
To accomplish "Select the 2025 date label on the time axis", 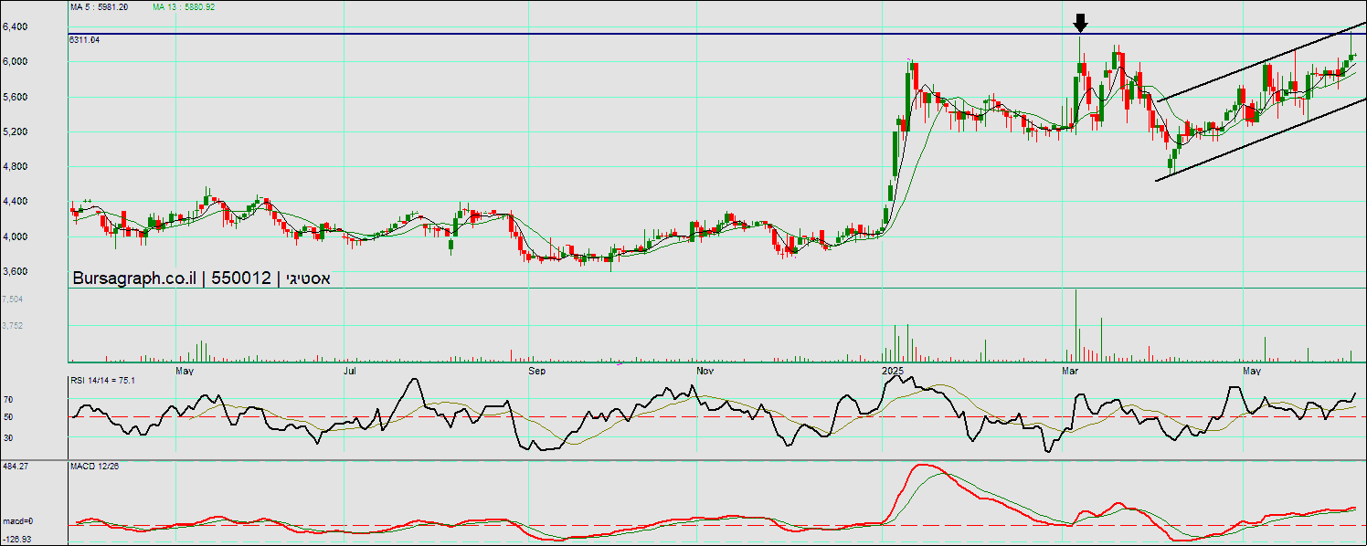I will tap(893, 372).
